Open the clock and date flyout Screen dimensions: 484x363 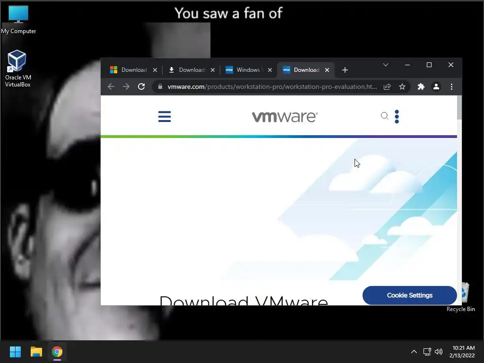[462, 352]
